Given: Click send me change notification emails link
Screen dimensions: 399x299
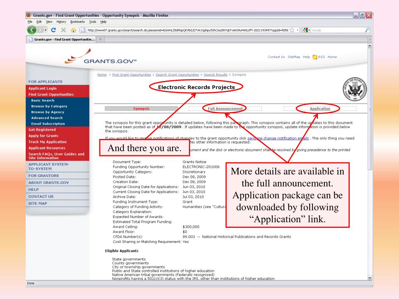Looking at the screenshot, I should point(278,138).
